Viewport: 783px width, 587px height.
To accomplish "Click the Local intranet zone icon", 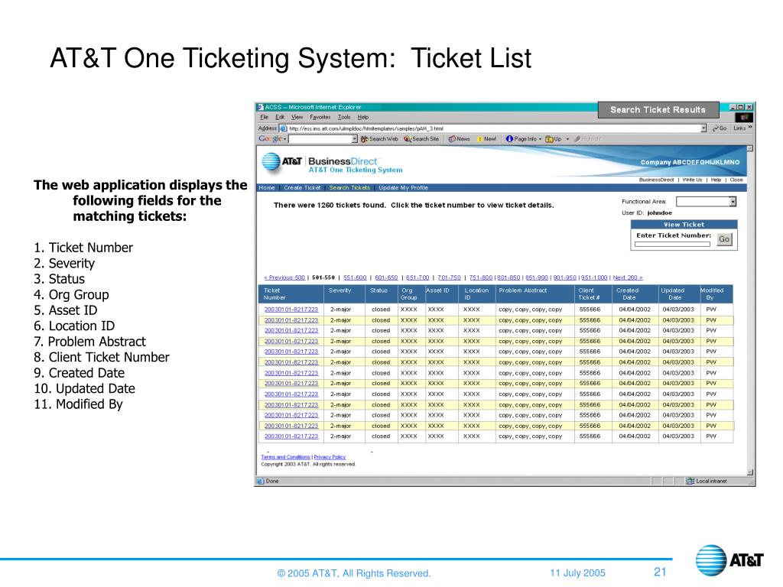I will pyautogui.click(x=690, y=482).
